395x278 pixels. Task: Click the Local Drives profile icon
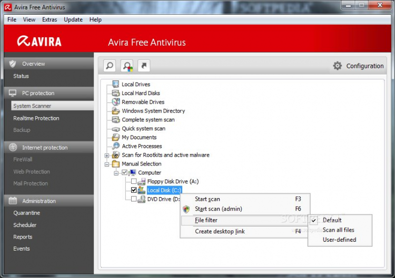pos(116,84)
